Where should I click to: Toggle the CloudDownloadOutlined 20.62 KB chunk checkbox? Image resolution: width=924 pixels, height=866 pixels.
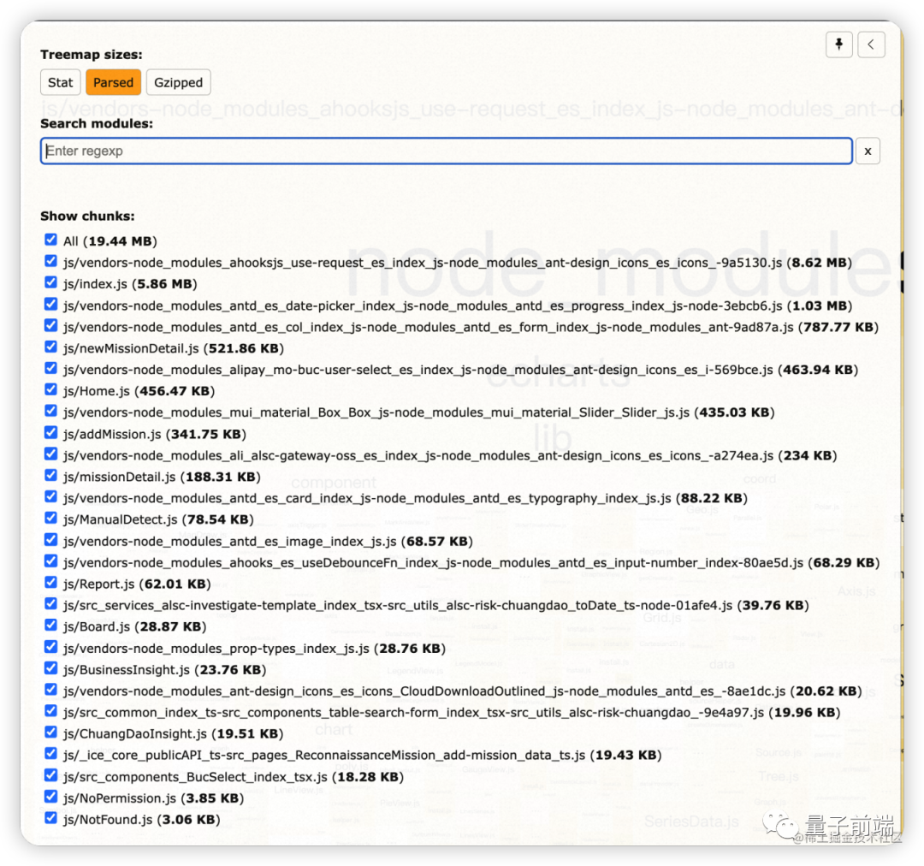(51, 690)
